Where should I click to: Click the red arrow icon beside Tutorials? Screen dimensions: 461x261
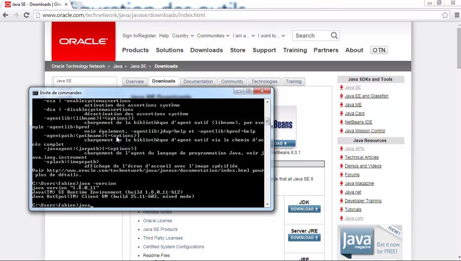point(341,209)
